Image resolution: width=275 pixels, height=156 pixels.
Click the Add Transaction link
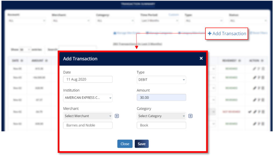(x=229, y=34)
